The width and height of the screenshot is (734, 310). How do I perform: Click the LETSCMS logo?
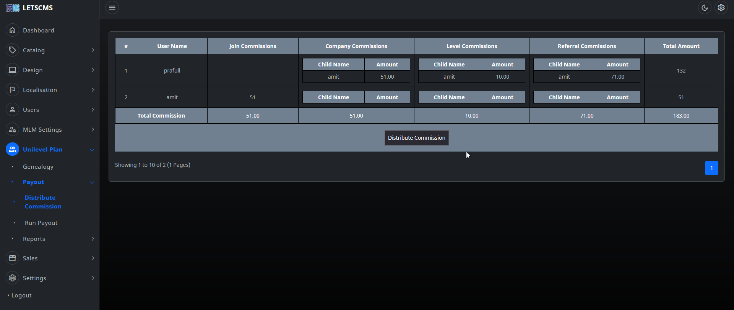click(x=29, y=8)
